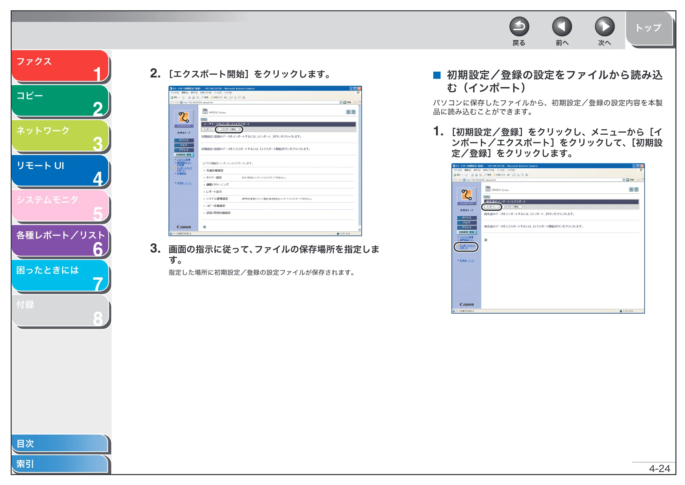The height and width of the screenshot is (485, 685).
Task: Click circled インポート/エクスポート link in right screenshot
Action: (x=467, y=247)
